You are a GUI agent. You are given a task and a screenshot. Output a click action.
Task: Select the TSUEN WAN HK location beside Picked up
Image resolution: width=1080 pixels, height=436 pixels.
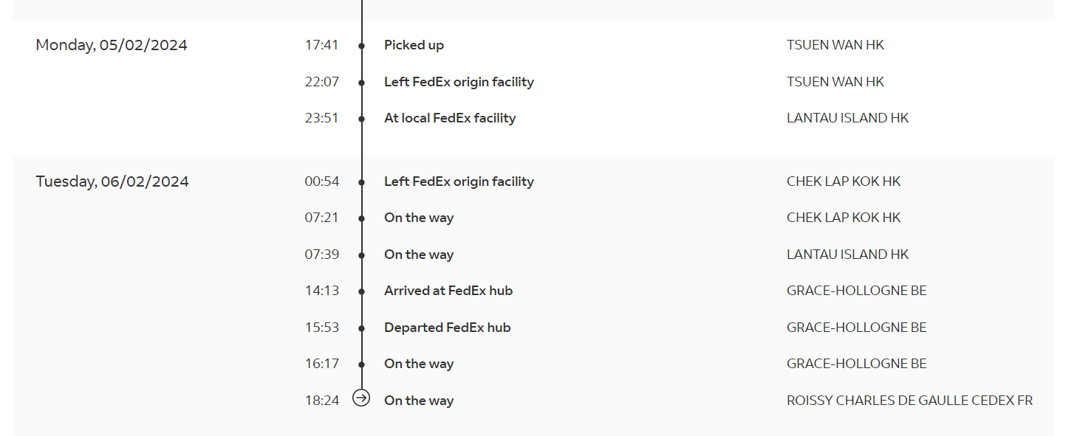pyautogui.click(x=835, y=45)
